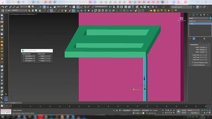Click the yellow sphere icon in left sidebar
Screen dimensions: 212x119
coord(2,45)
